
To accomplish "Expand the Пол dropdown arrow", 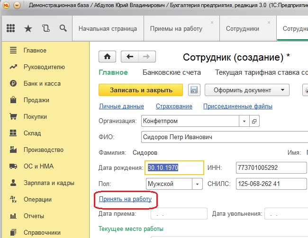I will (x=197, y=184).
